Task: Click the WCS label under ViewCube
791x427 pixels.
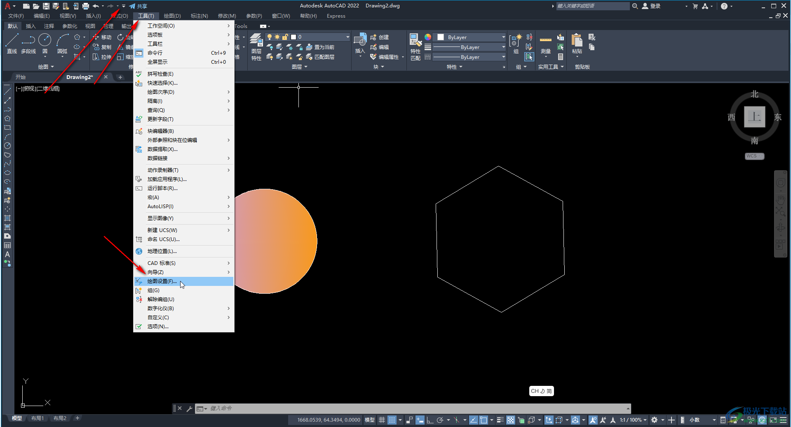Action: click(754, 156)
